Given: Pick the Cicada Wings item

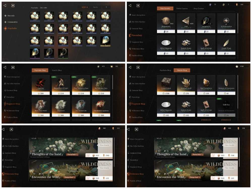Looking at the screenshot, I should pos(226,45).
